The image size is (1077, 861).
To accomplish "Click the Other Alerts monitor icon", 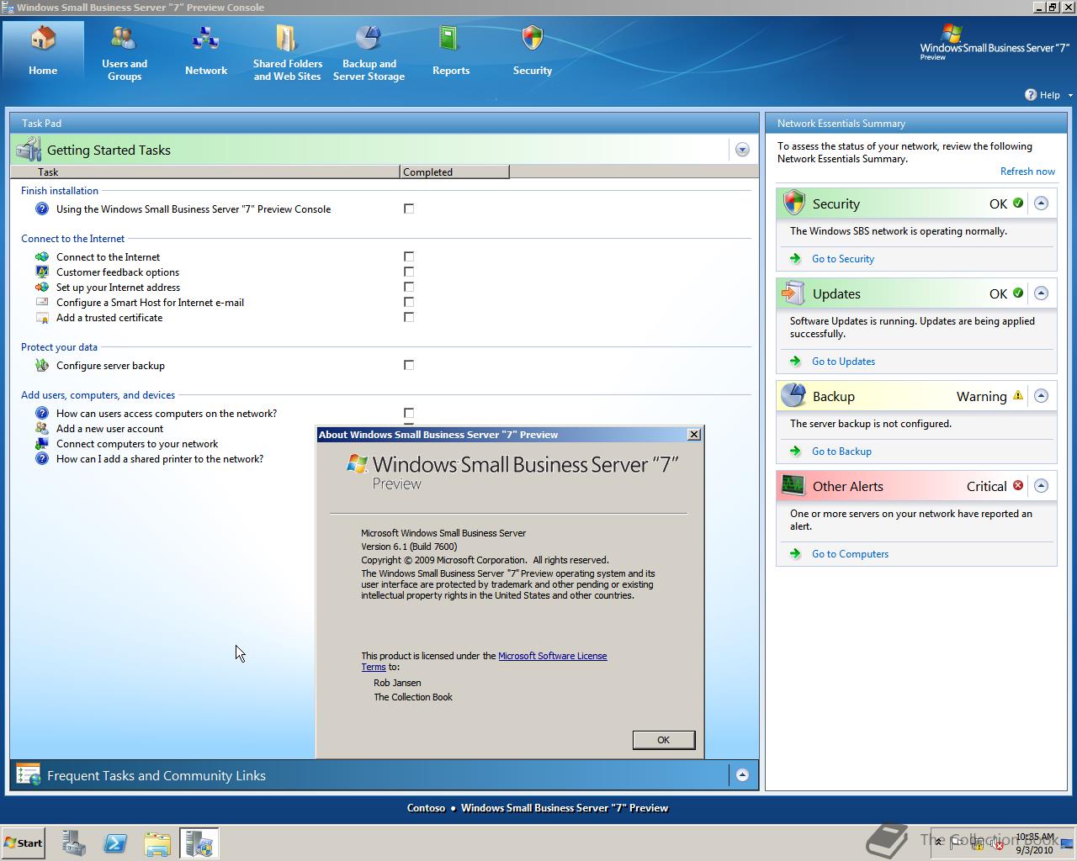I will tap(793, 485).
